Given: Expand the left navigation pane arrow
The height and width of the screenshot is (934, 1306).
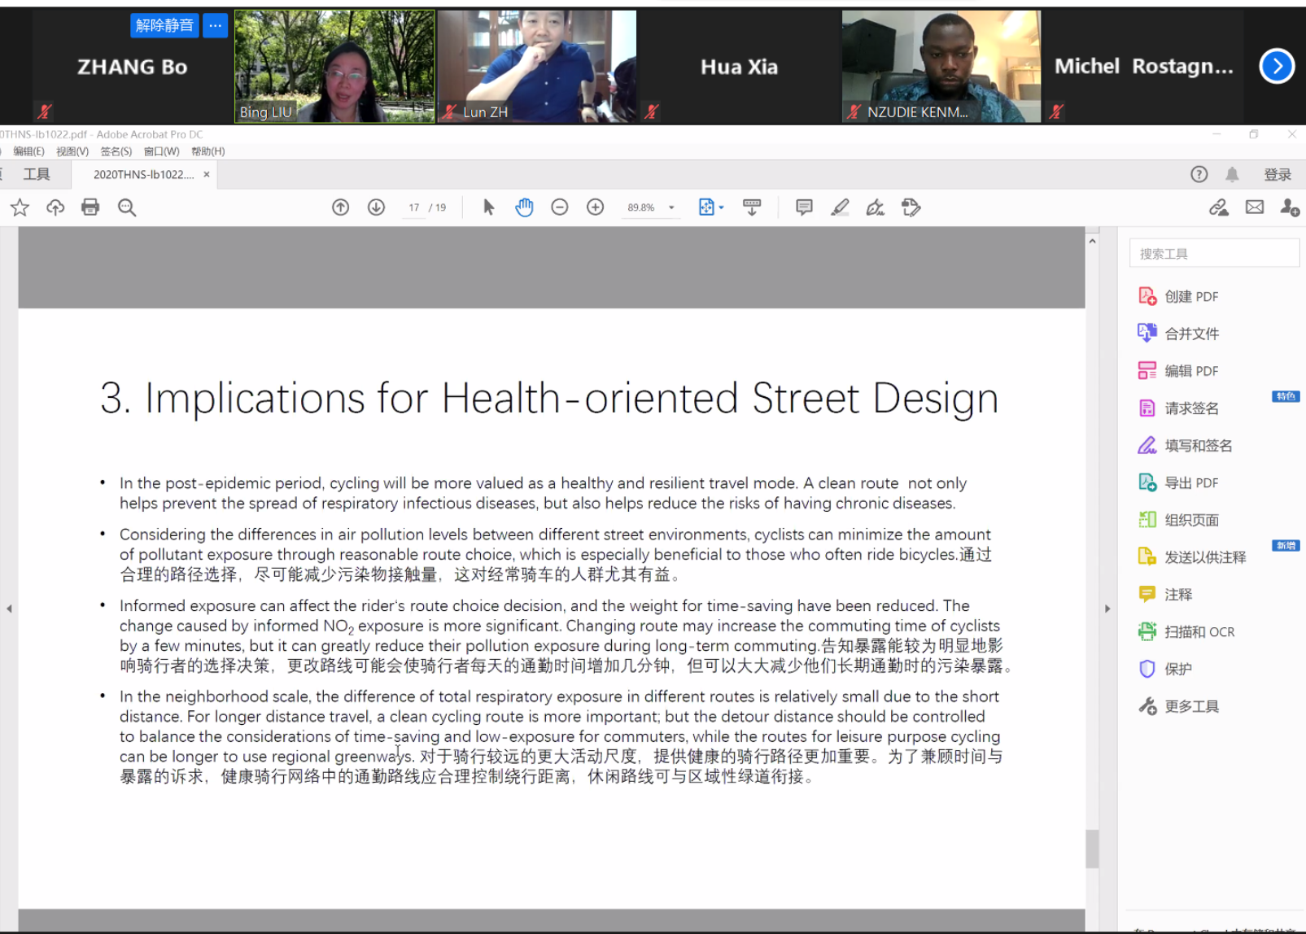Looking at the screenshot, I should pyautogui.click(x=9, y=609).
